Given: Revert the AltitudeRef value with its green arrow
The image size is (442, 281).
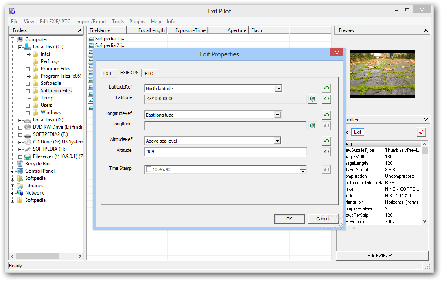Looking at the screenshot, I should (326, 141).
